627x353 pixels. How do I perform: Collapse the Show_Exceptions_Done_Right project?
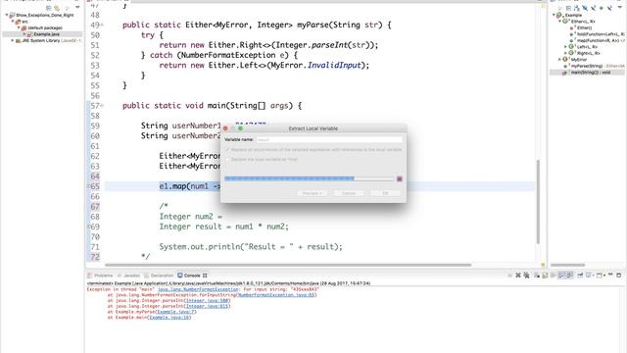(7, 15)
